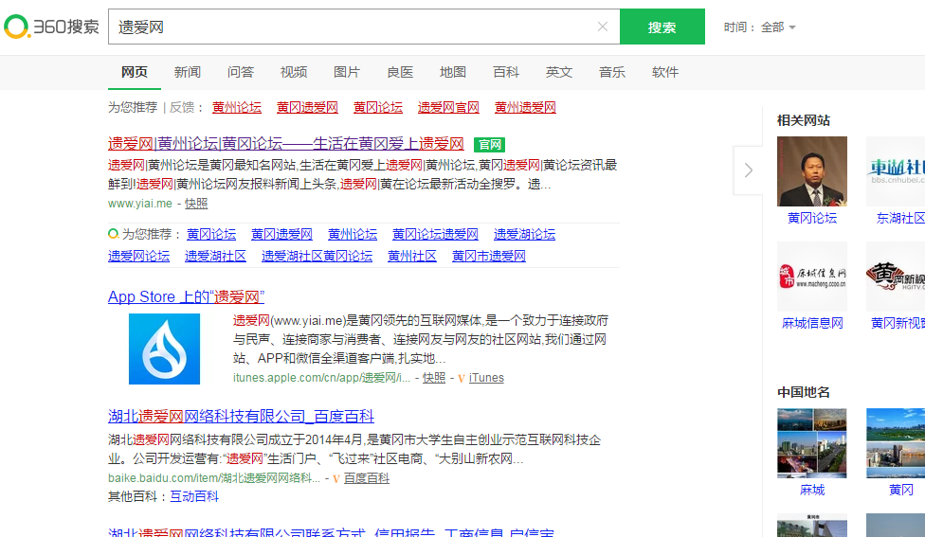Clear the search box with the X icon
Viewport: 925px width, 537px height.
(x=603, y=27)
